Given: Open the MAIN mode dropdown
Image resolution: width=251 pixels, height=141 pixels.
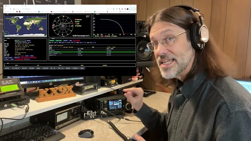Looking at the screenshot, I should tap(83, 43).
